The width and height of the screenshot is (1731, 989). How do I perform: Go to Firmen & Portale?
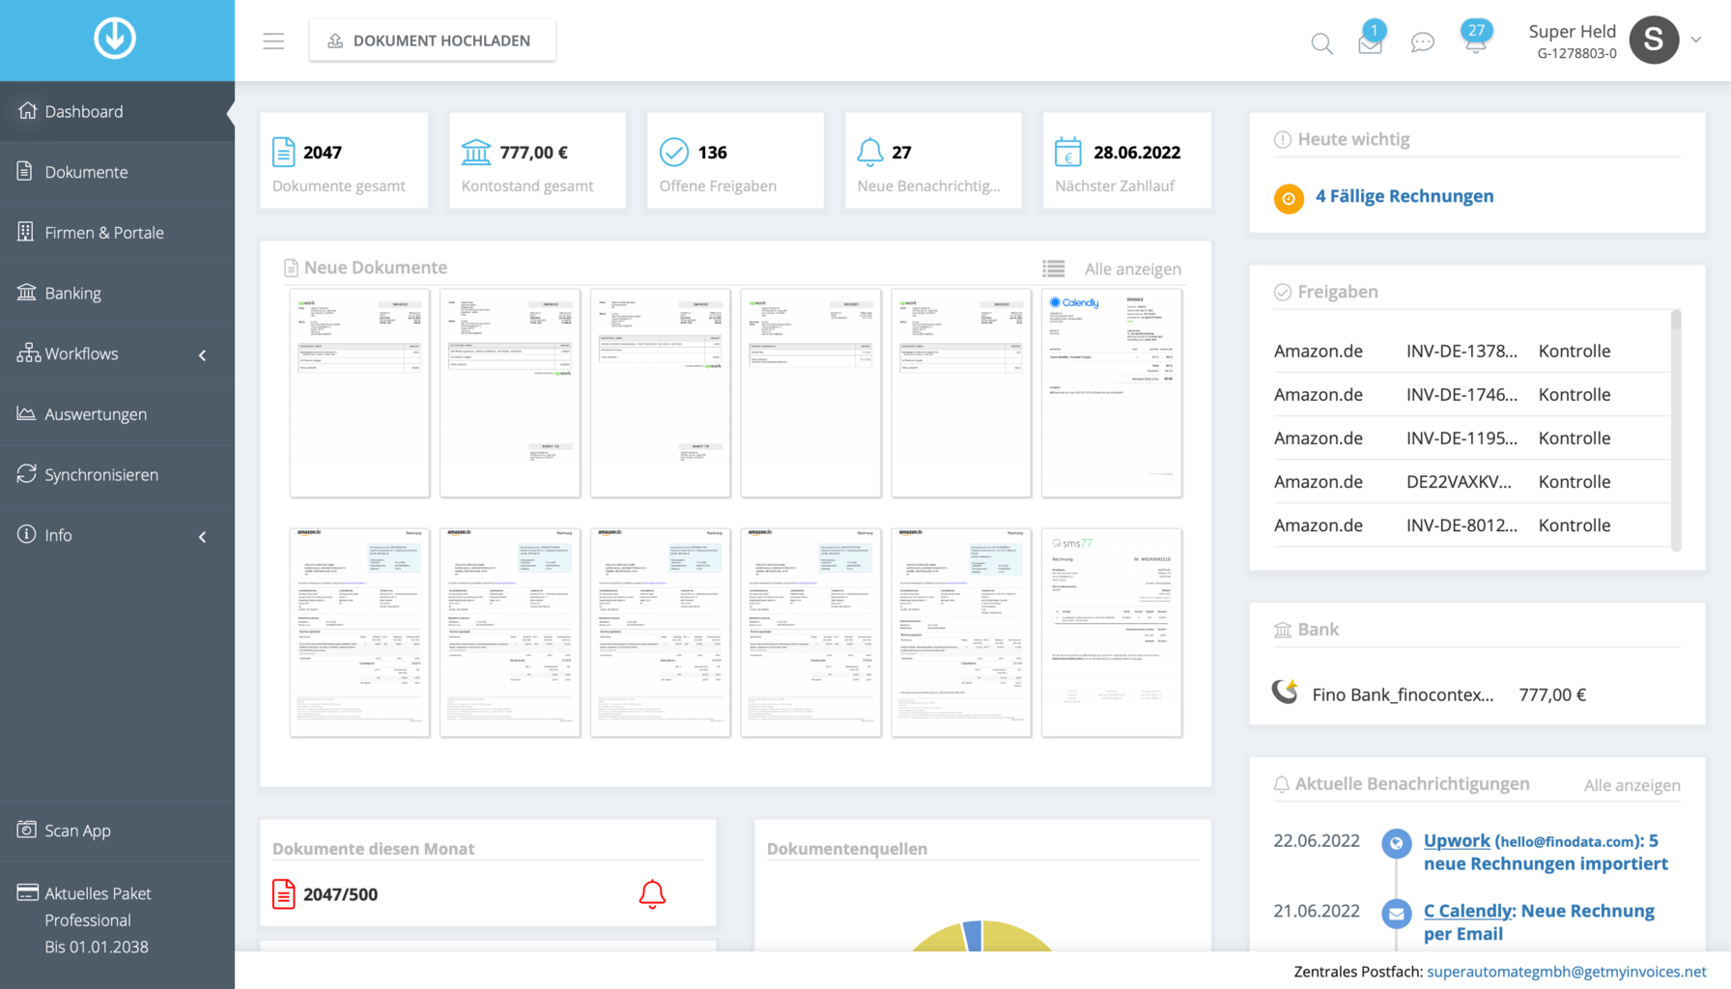click(x=103, y=233)
